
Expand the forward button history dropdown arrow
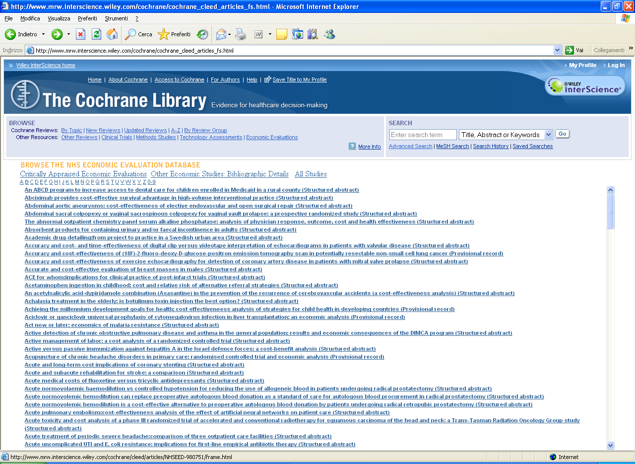(x=68, y=34)
